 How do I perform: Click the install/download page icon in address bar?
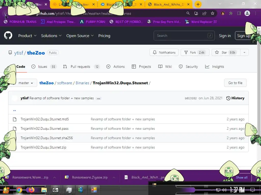[196, 13]
